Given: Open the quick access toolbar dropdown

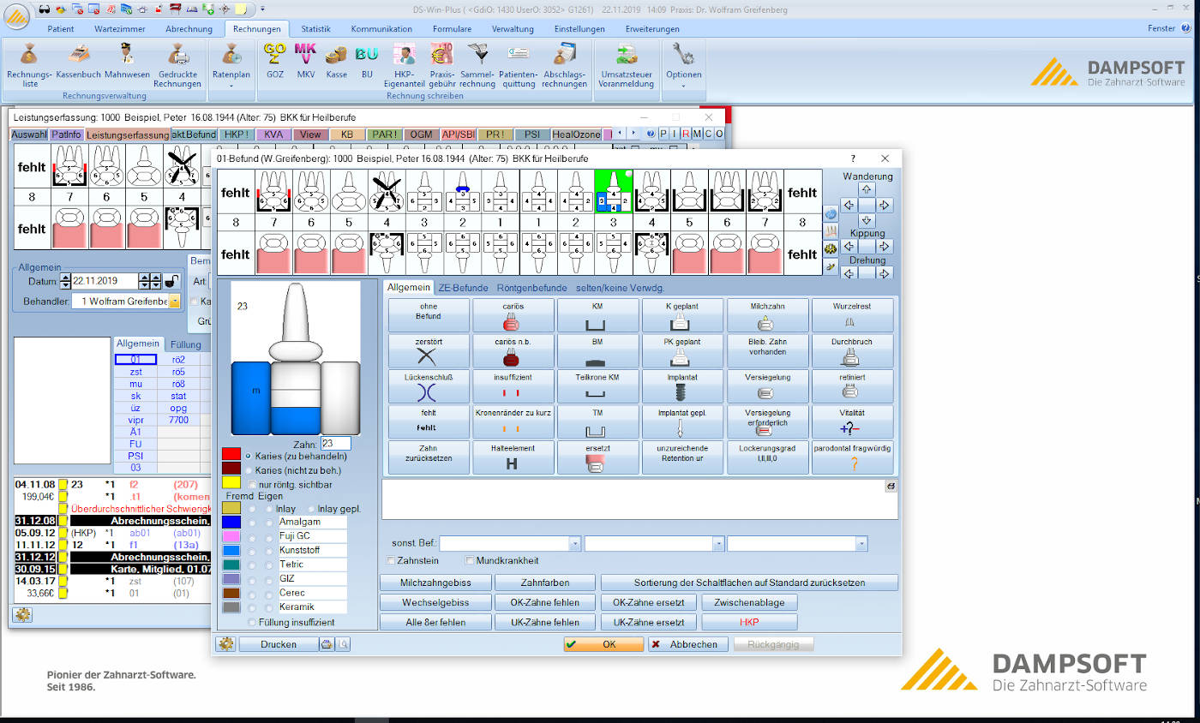Looking at the screenshot, I should click(261, 9).
